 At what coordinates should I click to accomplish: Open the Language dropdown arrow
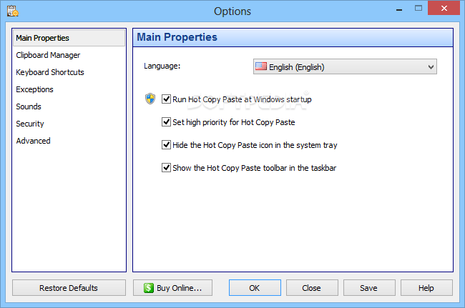point(431,67)
